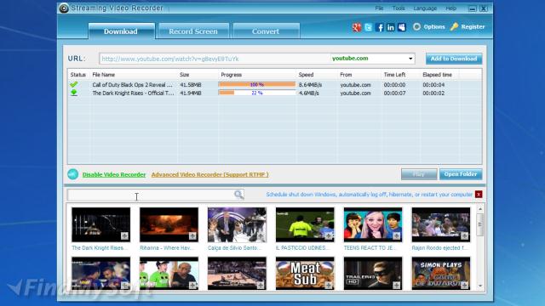Expand the youtube.com site dropdown
Viewport: 545px width, 306px height.
tap(410, 59)
